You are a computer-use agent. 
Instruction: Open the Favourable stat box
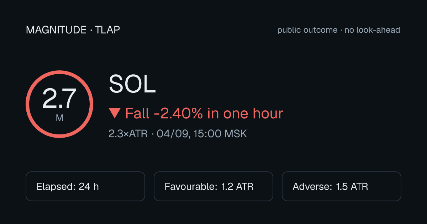[x=213, y=186]
